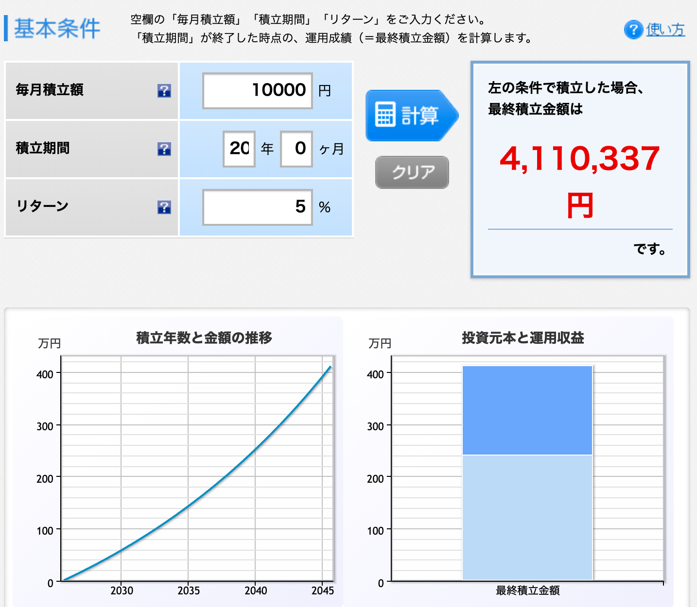Click the dark blue top bar segment
697x607 pixels.
527,410
